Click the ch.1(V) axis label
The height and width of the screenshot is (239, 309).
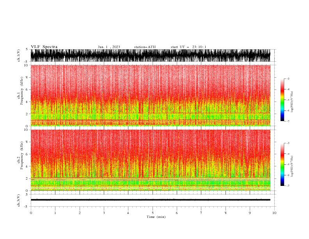tap(19, 55)
